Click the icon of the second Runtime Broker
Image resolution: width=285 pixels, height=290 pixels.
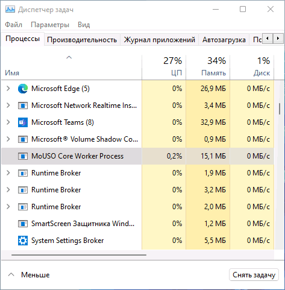click(x=23, y=190)
